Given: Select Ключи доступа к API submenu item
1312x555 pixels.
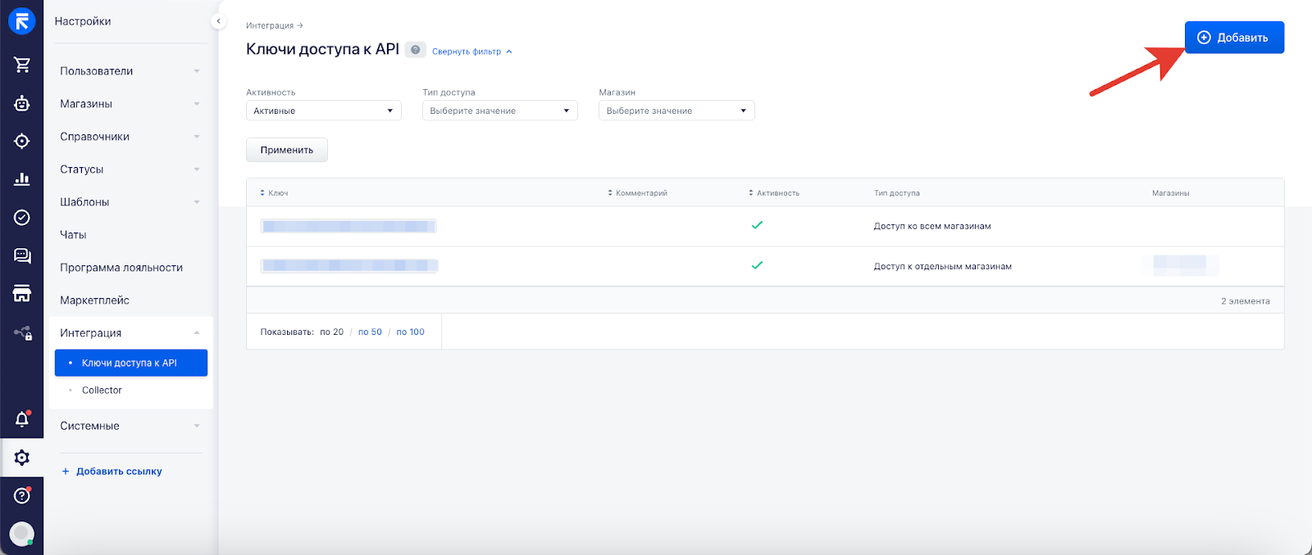Looking at the screenshot, I should tap(131, 363).
